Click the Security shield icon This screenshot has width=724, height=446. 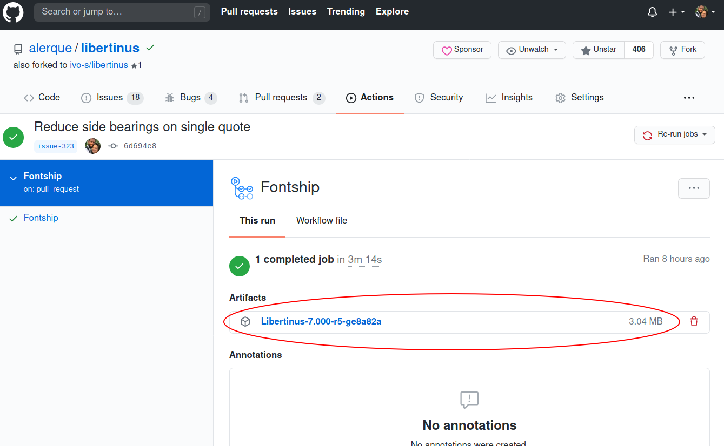pyautogui.click(x=419, y=98)
